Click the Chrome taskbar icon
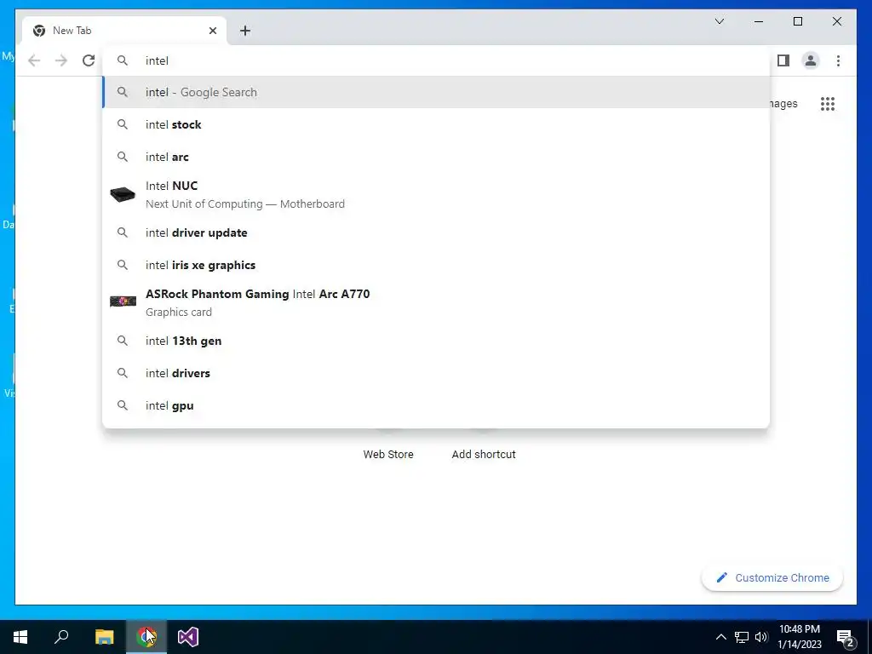The height and width of the screenshot is (654, 872). [x=146, y=637]
